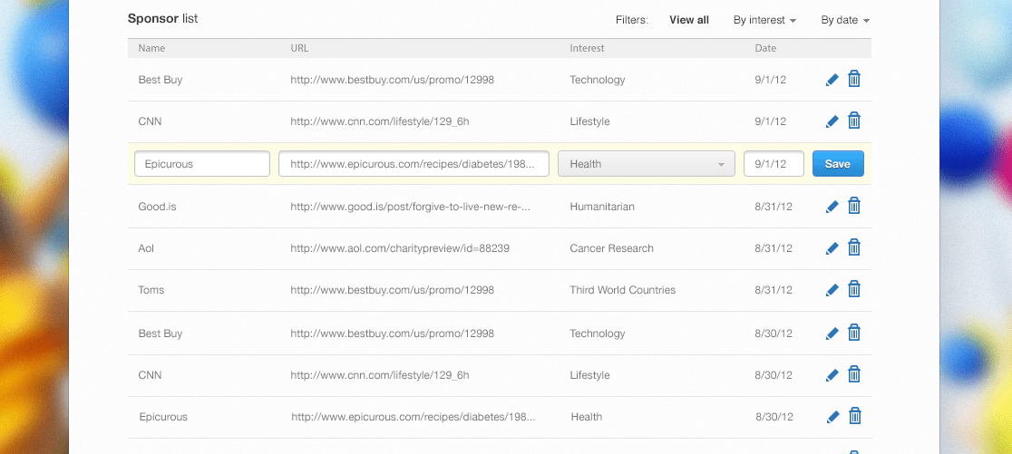Screen dimensions: 1012x454
Task: Delete the Best Buy 8/30/12 row
Action: (854, 332)
